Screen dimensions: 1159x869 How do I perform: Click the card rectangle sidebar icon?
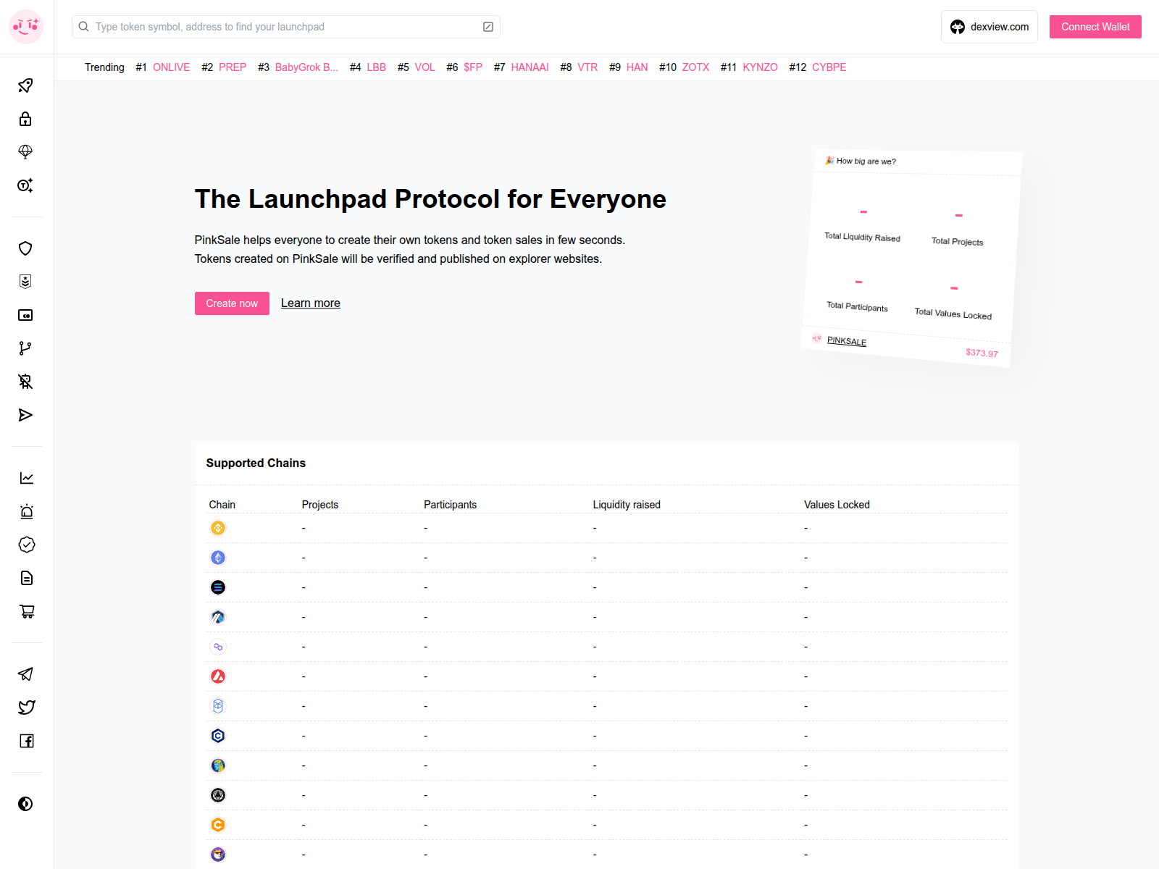[25, 315]
